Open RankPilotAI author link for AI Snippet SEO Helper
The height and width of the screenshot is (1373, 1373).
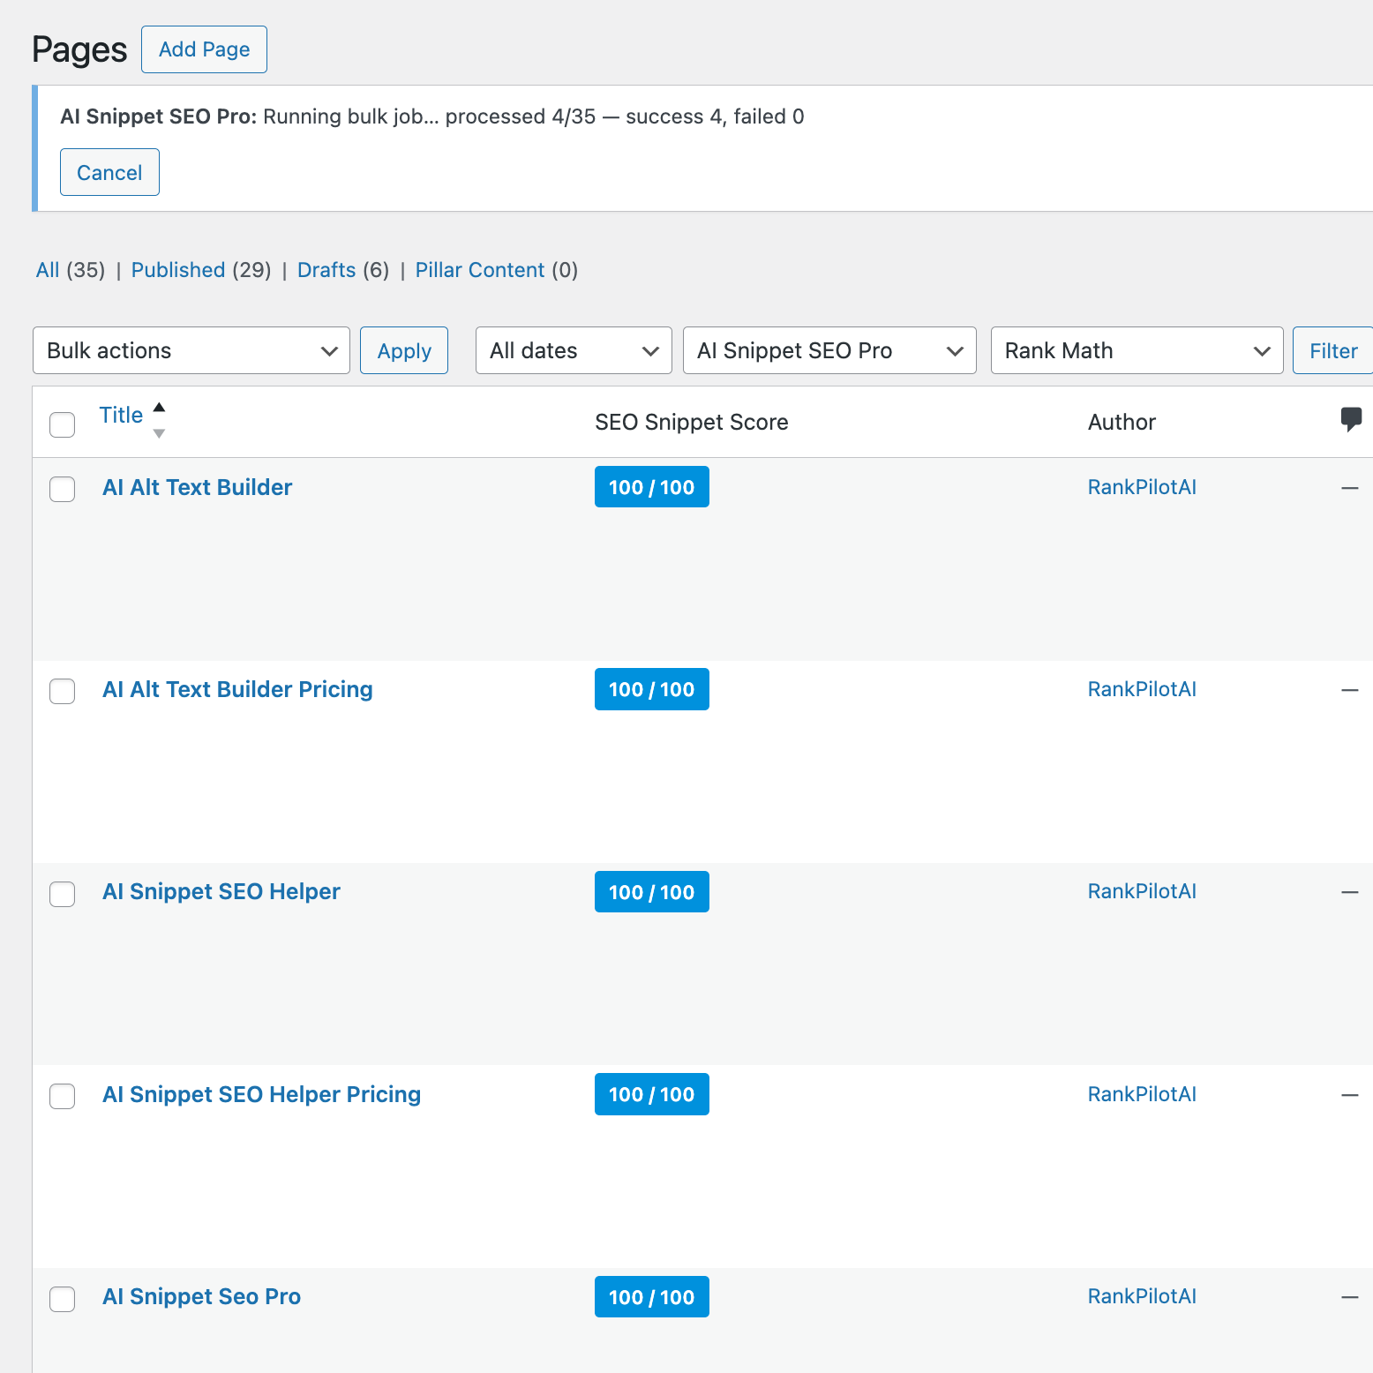click(x=1142, y=891)
